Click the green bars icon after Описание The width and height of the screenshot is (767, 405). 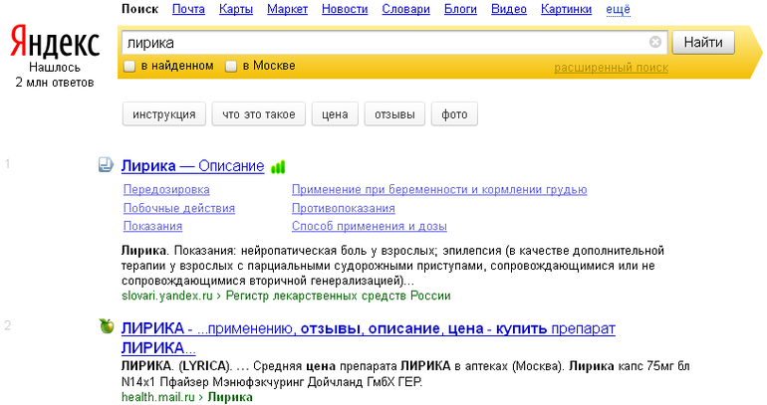tap(278, 167)
